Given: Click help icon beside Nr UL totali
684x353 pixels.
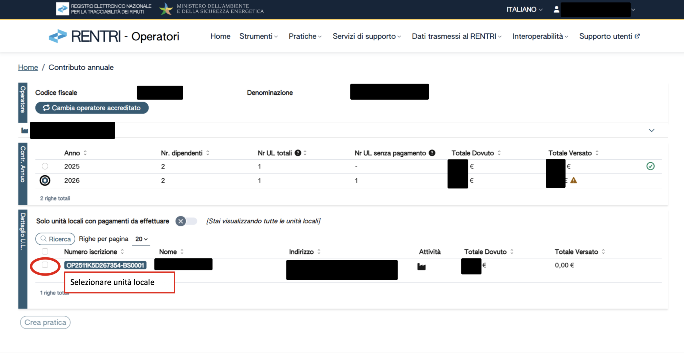Looking at the screenshot, I should pos(298,153).
